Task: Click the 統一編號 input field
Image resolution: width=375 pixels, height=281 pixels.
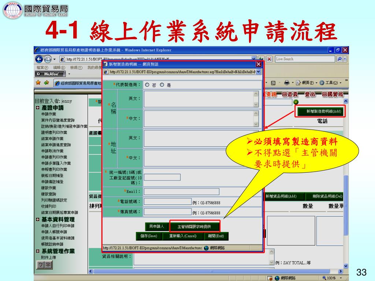Action: (162, 177)
